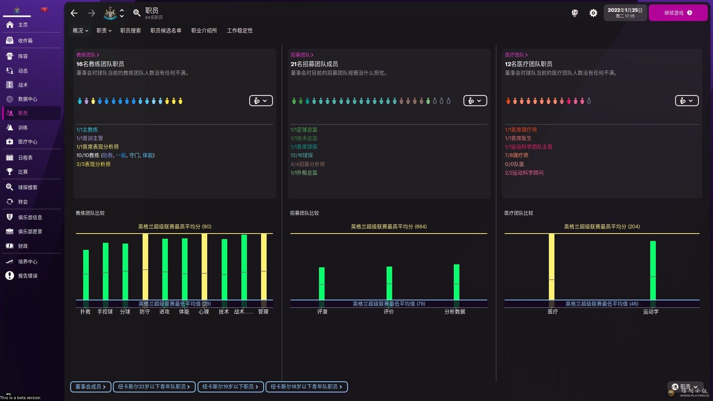Open coaching team view dropdown button
This screenshot has width=713, height=401.
[261, 101]
